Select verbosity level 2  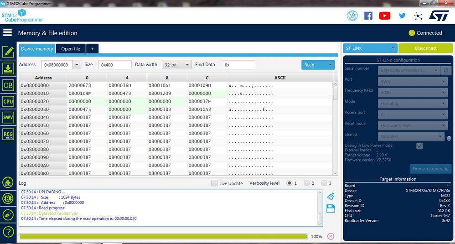click(x=307, y=183)
